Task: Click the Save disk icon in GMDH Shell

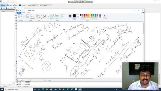Action: click(x=14, y=5)
